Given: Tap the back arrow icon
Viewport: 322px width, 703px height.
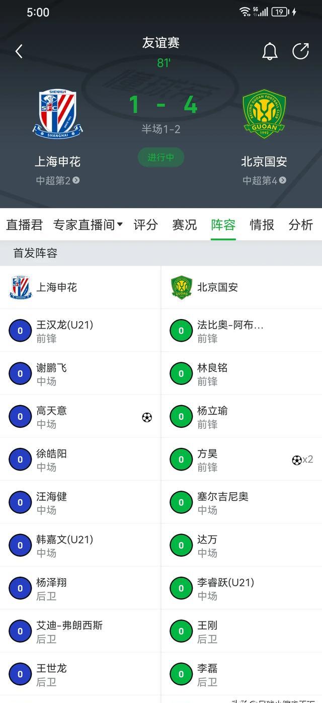Looking at the screenshot, I should click(19, 51).
